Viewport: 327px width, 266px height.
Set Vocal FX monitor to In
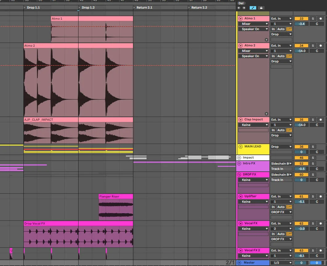(x=273, y=234)
